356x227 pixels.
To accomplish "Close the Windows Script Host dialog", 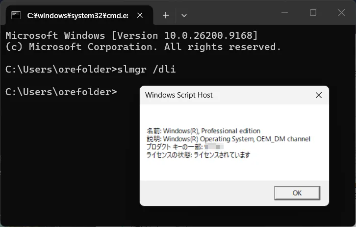I will tap(319, 95).
